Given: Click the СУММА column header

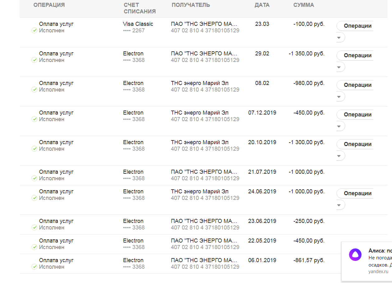Looking at the screenshot, I should 303,5.
